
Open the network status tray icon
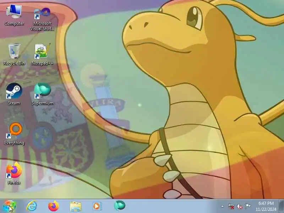tap(231, 206)
